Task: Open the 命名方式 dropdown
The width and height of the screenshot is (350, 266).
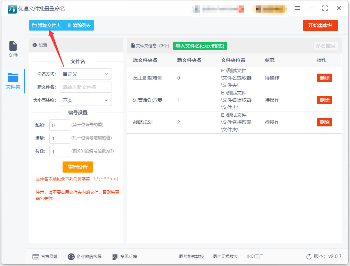Action: 86,74
